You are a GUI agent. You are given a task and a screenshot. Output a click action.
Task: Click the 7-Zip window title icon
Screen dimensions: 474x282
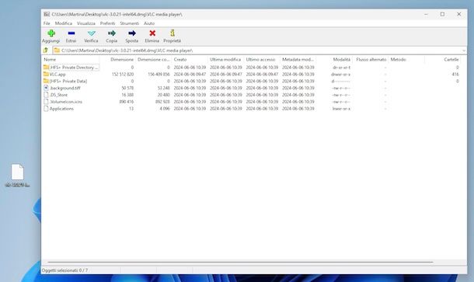(47, 14)
